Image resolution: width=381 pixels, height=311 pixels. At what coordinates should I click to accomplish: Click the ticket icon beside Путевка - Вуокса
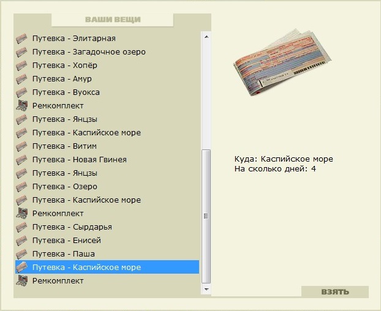(x=21, y=92)
